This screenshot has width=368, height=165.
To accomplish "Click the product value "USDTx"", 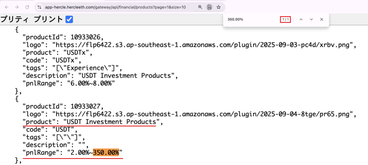I will point(77,53).
